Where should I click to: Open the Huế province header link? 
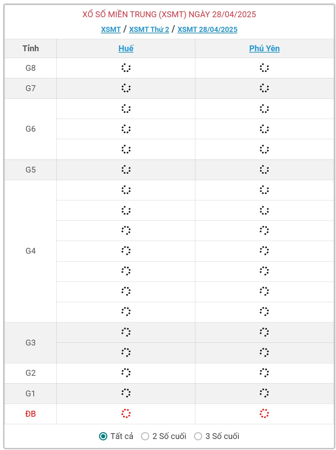[x=126, y=48]
